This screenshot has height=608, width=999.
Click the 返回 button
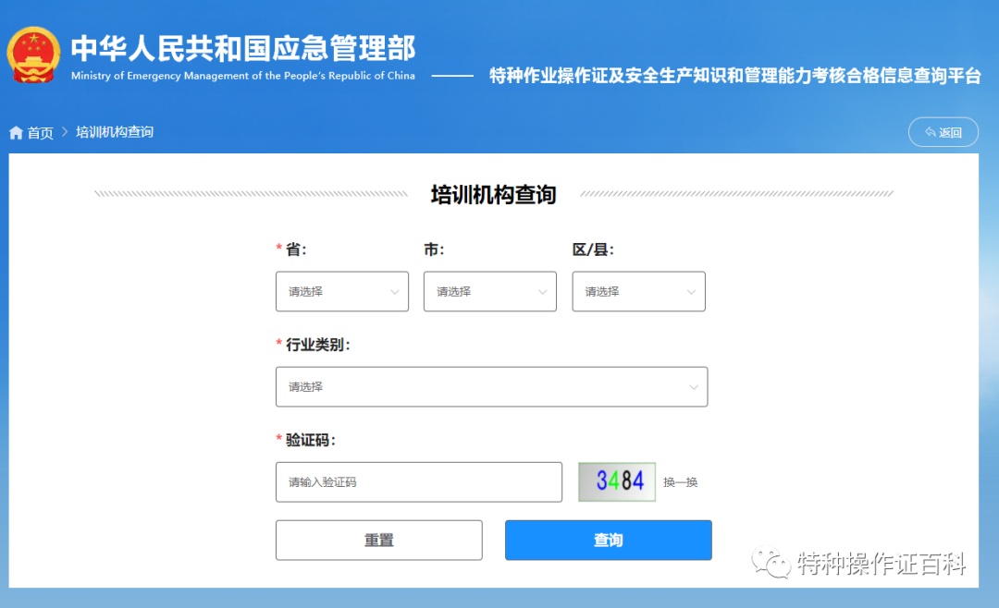(x=943, y=132)
